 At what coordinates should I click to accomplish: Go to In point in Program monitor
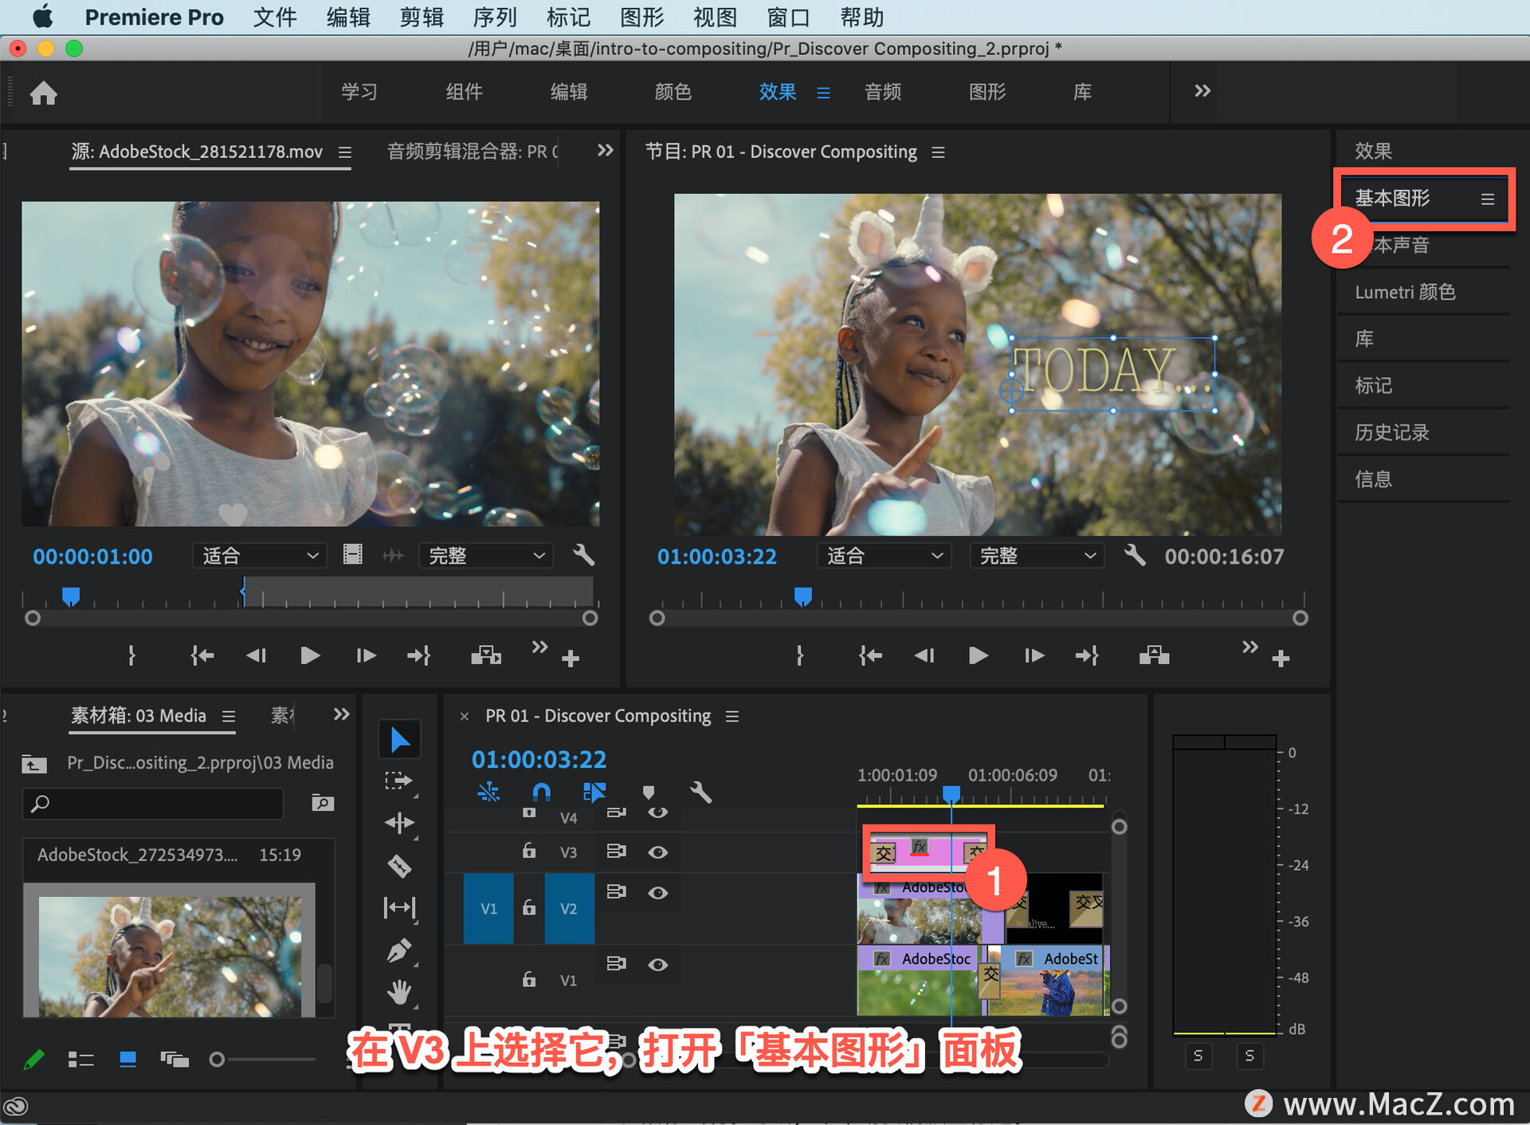(x=870, y=655)
